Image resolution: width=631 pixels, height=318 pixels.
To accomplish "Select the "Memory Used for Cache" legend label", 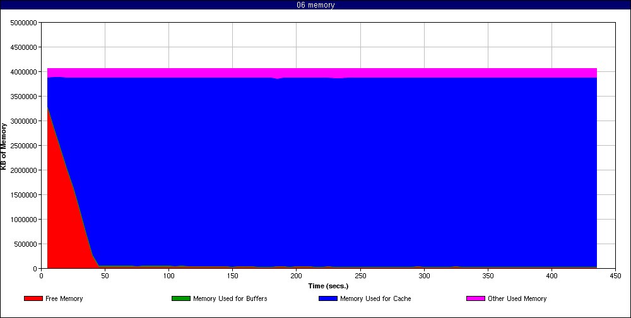I will [x=375, y=298].
